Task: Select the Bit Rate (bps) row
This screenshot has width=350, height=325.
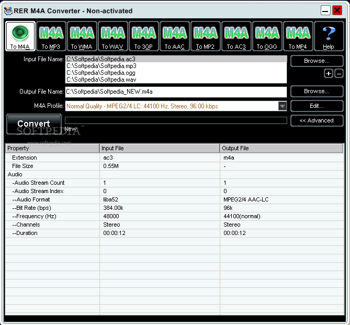Action: point(174,208)
